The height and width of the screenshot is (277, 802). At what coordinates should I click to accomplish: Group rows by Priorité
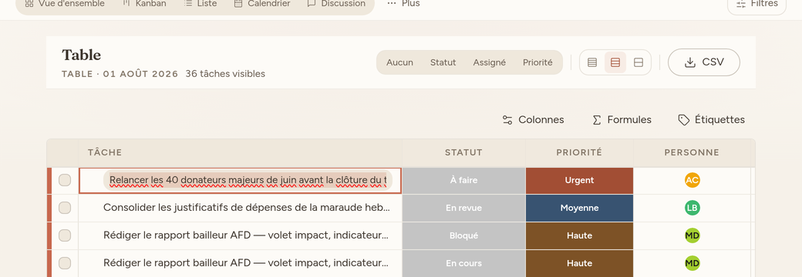[x=537, y=62]
